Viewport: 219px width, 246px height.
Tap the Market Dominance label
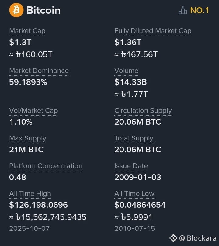coord(39,71)
